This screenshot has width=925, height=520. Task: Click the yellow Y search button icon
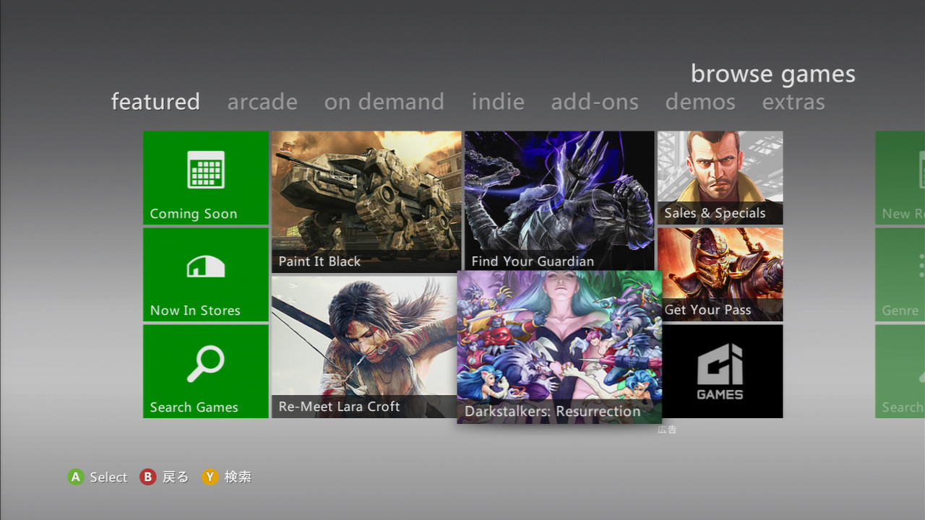210,477
